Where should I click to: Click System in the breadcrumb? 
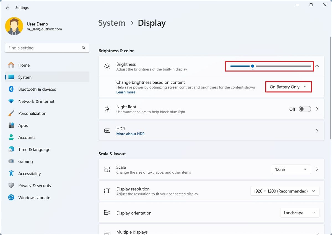112,23
